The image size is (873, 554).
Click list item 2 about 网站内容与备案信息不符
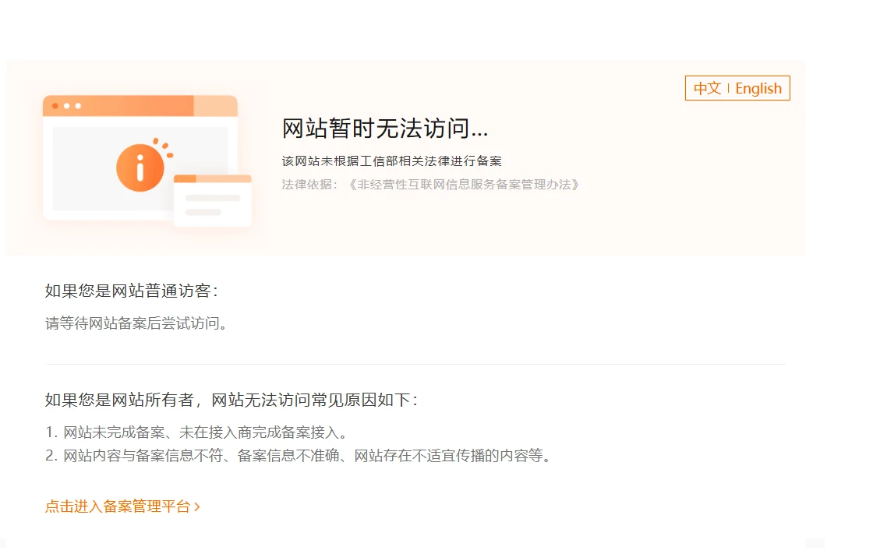click(298, 456)
